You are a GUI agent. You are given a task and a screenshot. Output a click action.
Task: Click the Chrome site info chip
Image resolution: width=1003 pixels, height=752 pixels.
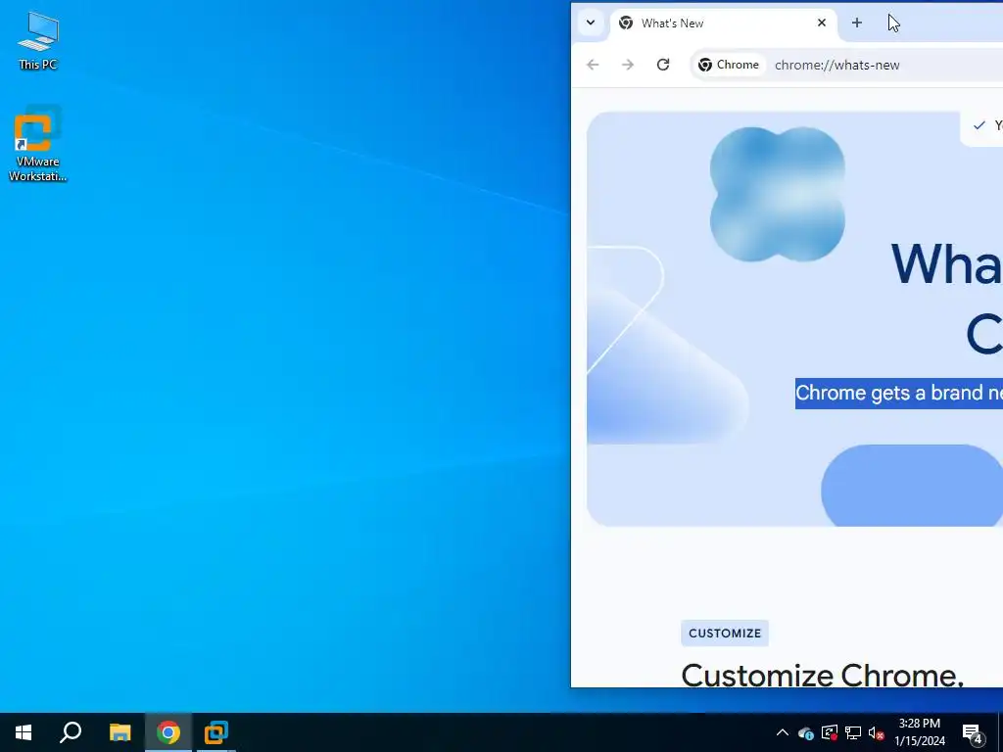click(x=729, y=65)
